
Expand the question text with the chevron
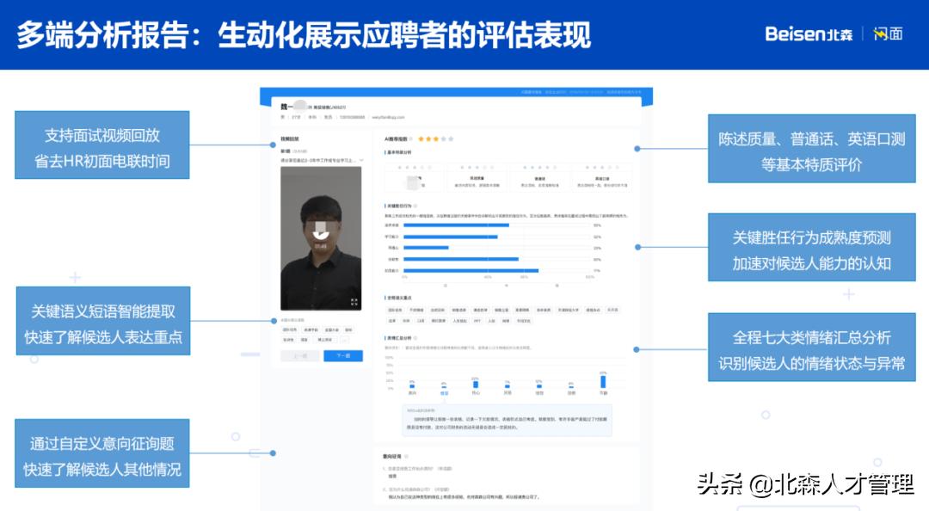tap(360, 158)
